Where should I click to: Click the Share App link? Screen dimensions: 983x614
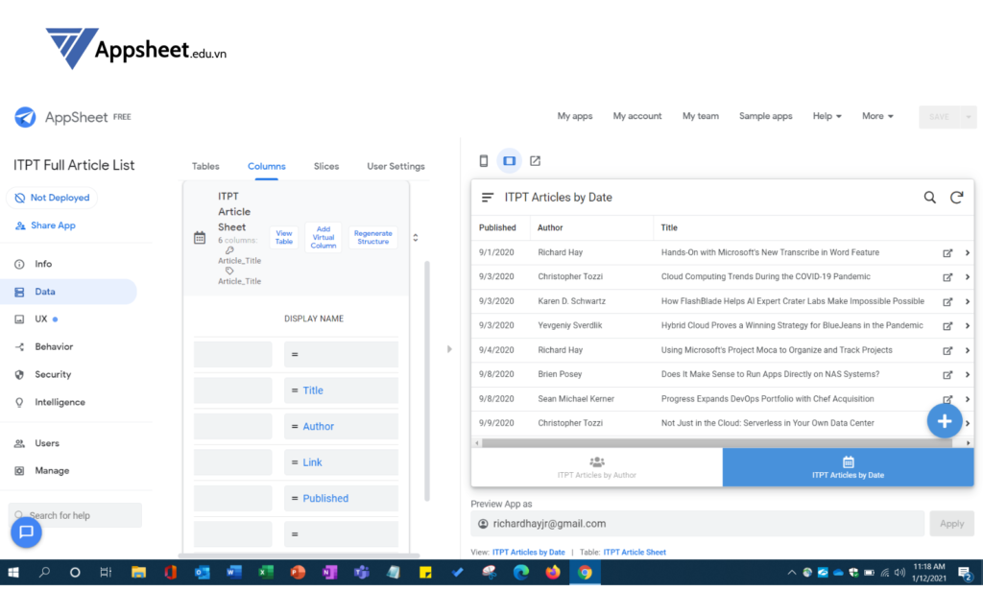click(45, 225)
